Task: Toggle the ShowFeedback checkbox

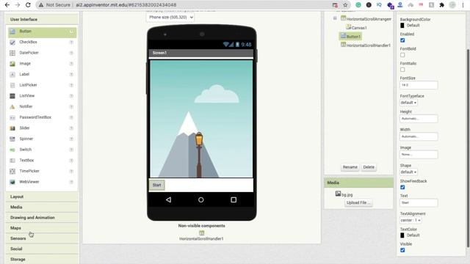Action: pyautogui.click(x=402, y=188)
